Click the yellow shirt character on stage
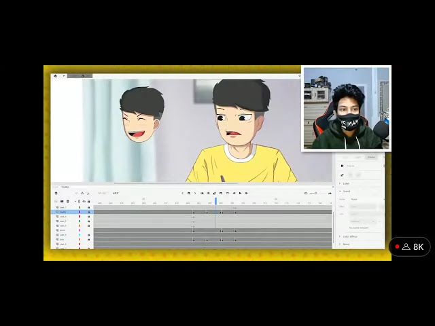 (x=241, y=130)
